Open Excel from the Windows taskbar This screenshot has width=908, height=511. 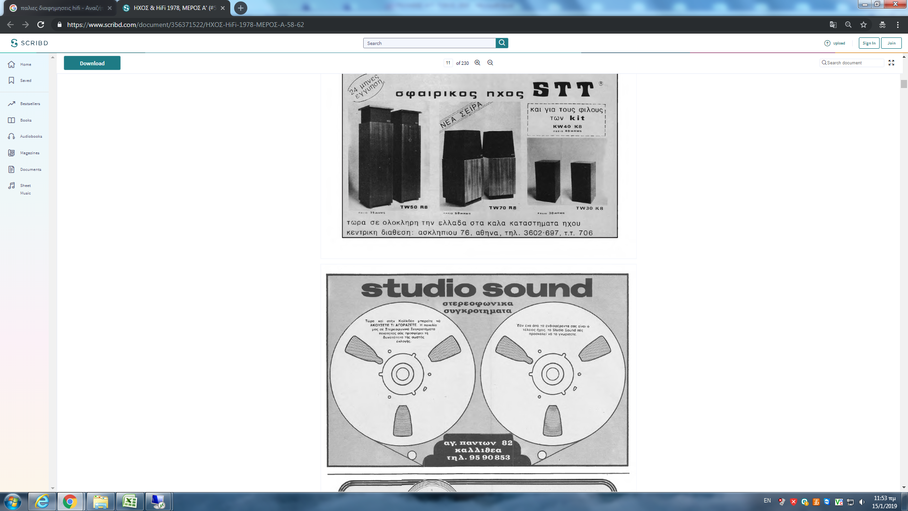[130, 502]
